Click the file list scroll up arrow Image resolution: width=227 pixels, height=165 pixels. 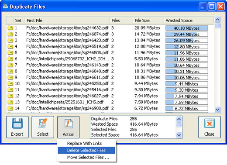click(x=217, y=20)
